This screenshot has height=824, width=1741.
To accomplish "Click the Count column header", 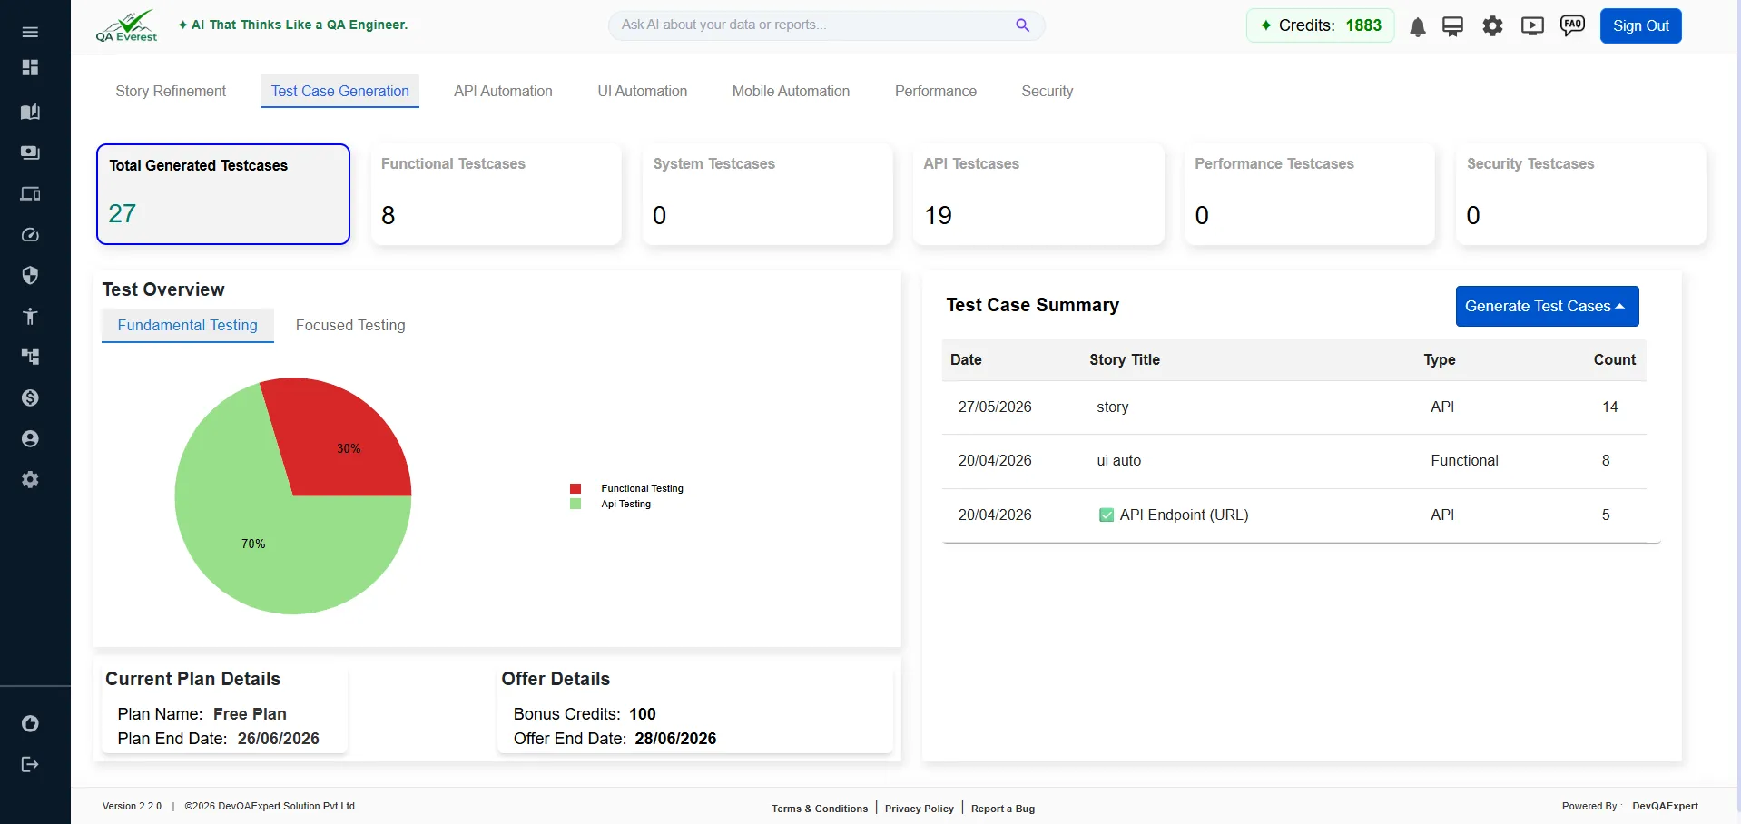I will pyautogui.click(x=1615, y=360).
